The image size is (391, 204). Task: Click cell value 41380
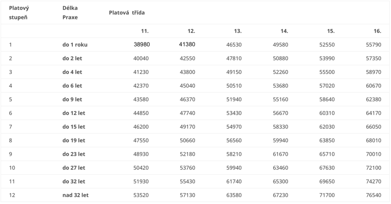click(x=187, y=44)
